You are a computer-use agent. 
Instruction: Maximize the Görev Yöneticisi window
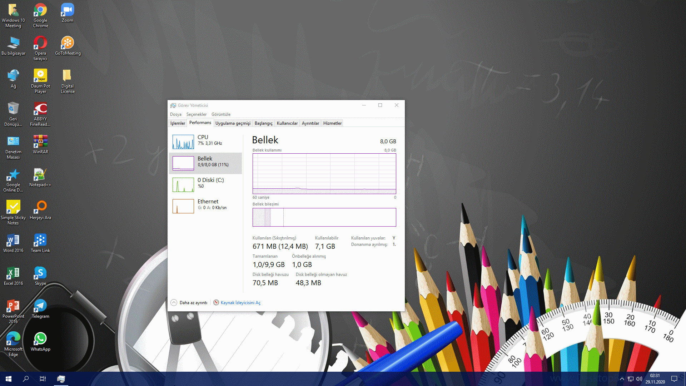click(380, 105)
